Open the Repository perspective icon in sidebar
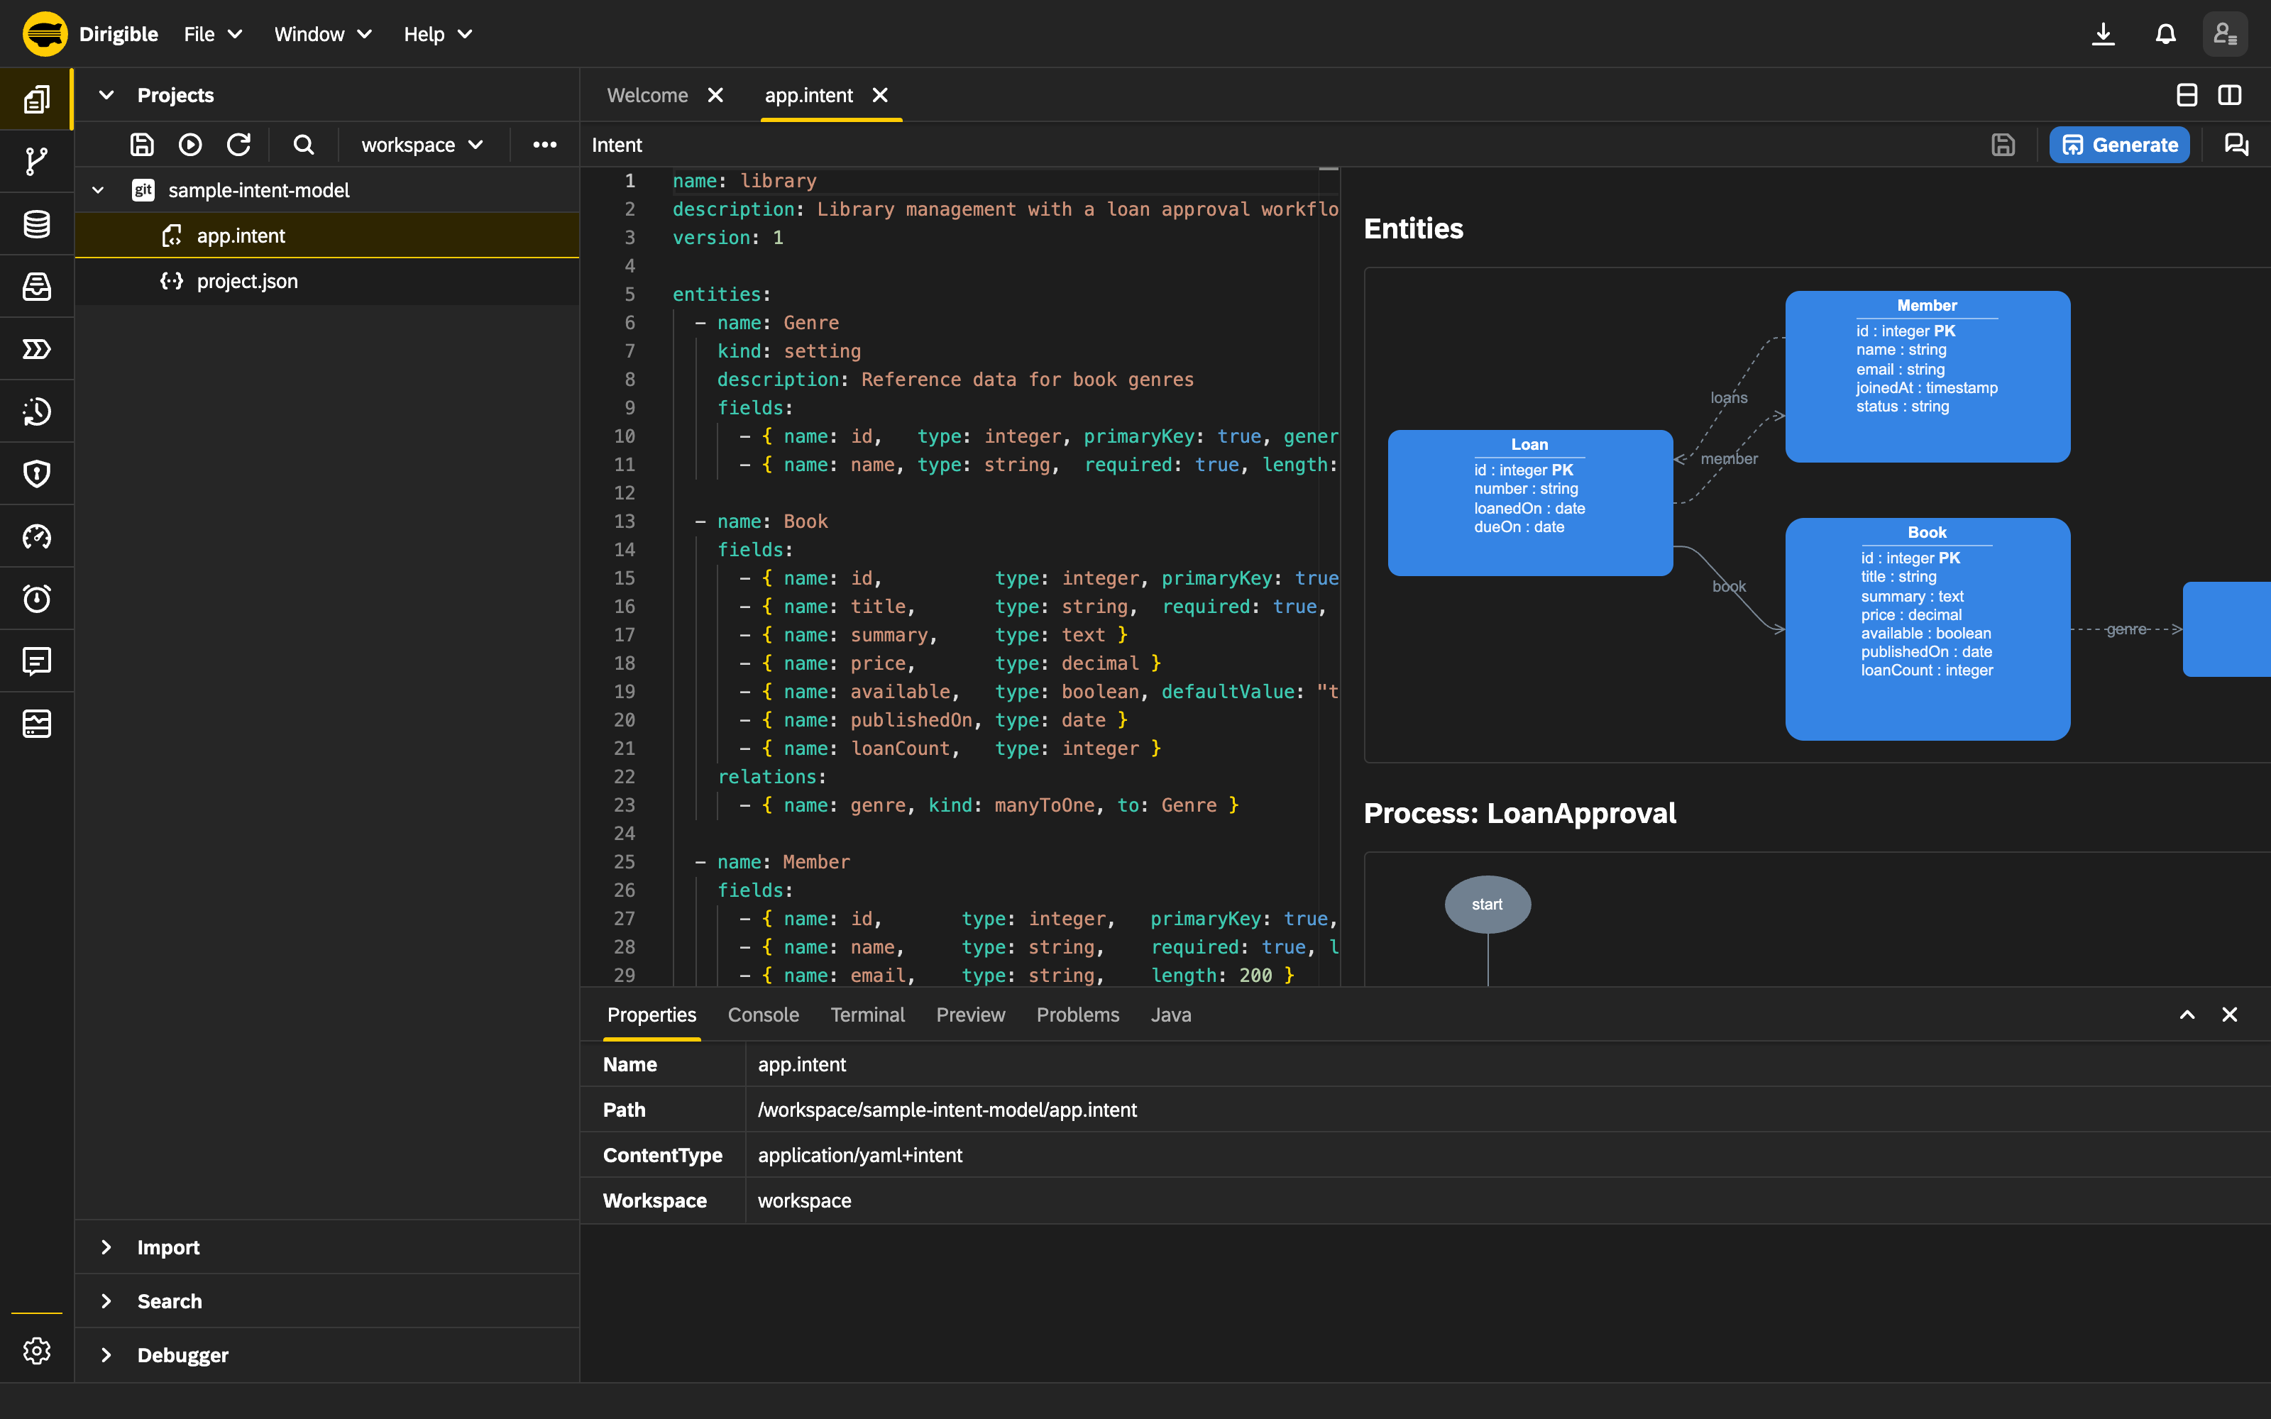 click(37, 286)
